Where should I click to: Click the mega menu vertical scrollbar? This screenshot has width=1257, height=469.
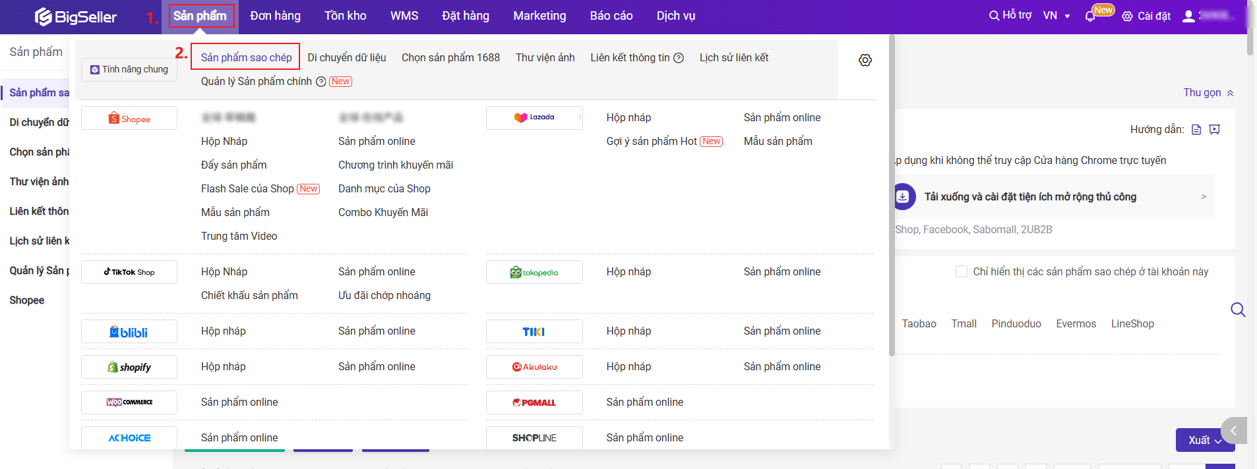point(892,198)
